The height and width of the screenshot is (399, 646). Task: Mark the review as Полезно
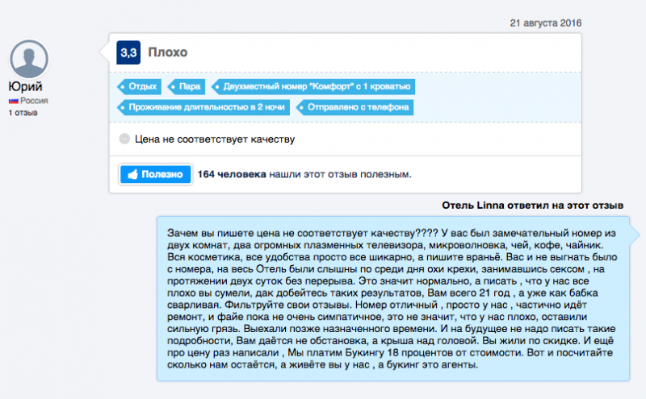155,174
